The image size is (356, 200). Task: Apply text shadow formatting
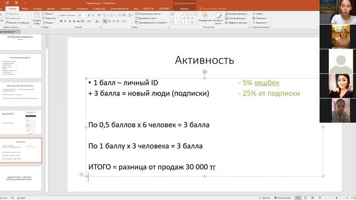click(x=74, y=21)
